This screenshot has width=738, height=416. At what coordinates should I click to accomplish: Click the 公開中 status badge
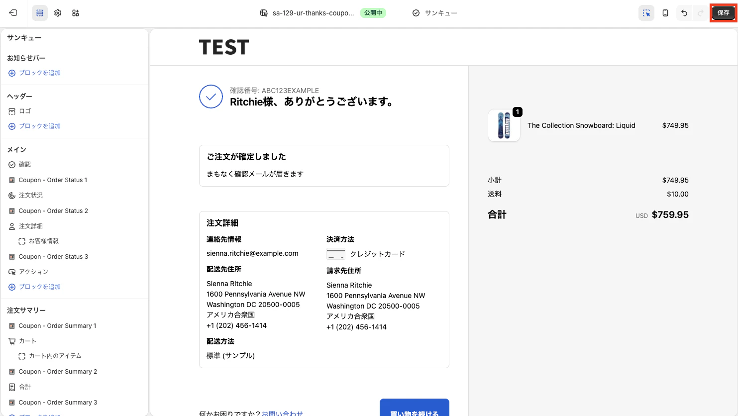point(373,13)
